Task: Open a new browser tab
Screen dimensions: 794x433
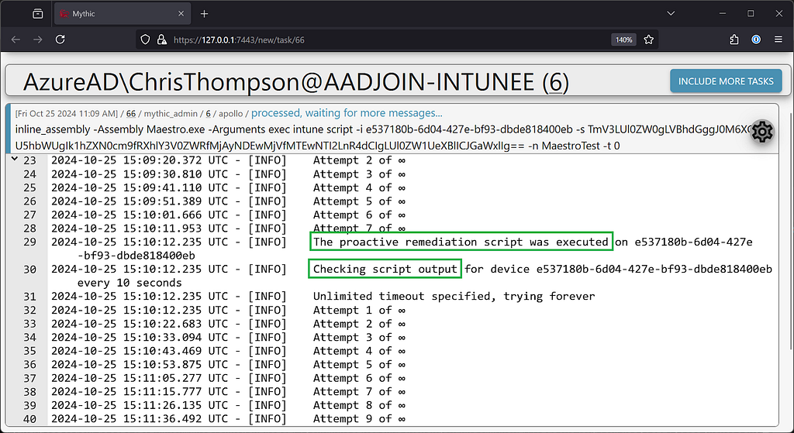Action: click(204, 14)
